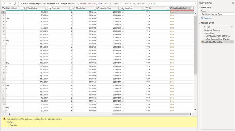Viewport: 235px width, 131px height.
Task: Click WeekEnding cell 27/1/2018 in row 21
Action: tap(36, 76)
